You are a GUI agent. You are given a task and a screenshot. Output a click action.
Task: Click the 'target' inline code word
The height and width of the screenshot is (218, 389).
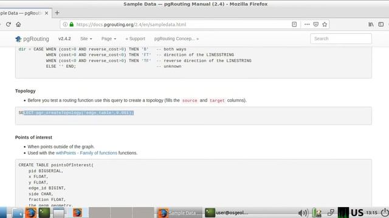click(x=217, y=101)
